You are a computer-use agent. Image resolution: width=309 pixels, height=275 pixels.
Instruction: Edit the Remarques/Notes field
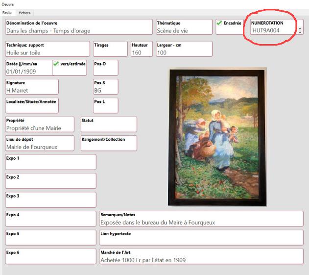(201, 219)
